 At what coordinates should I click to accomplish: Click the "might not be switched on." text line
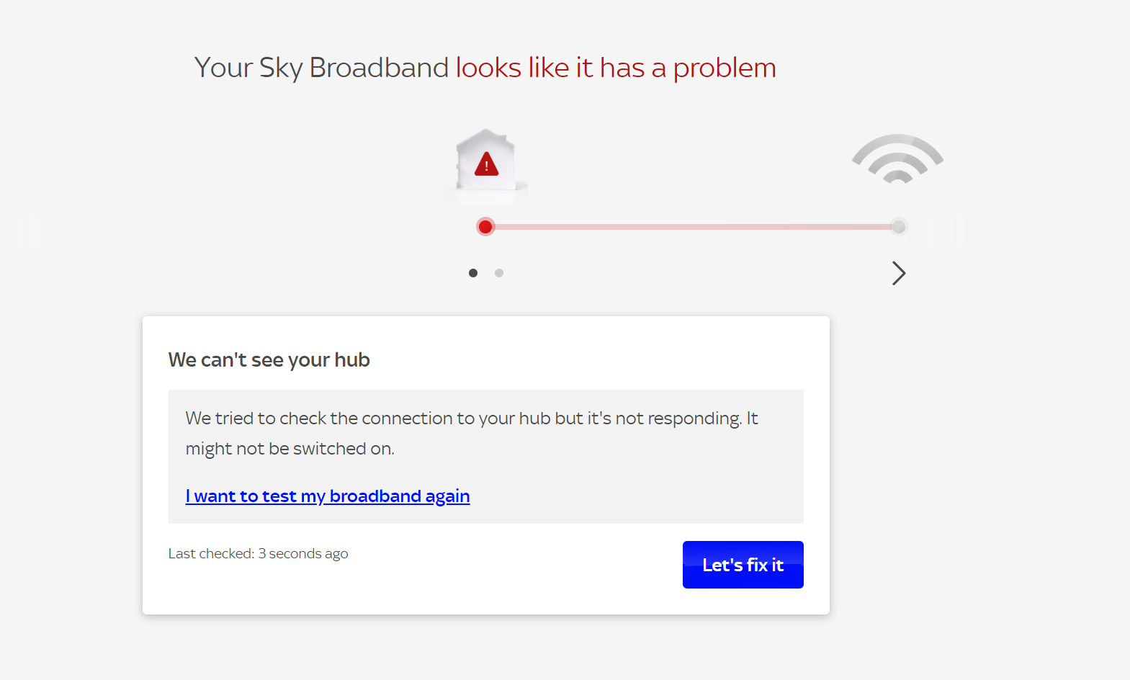(x=290, y=449)
